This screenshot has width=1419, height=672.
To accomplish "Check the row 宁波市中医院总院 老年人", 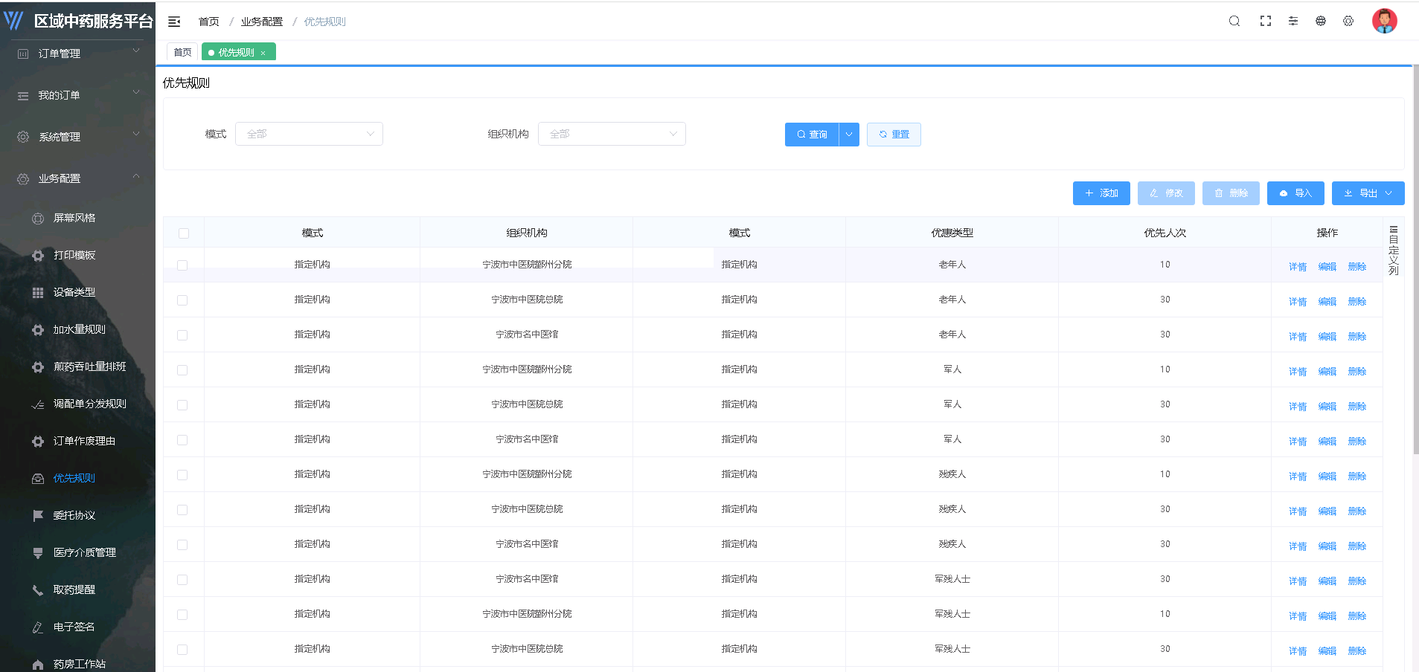I will tap(182, 300).
